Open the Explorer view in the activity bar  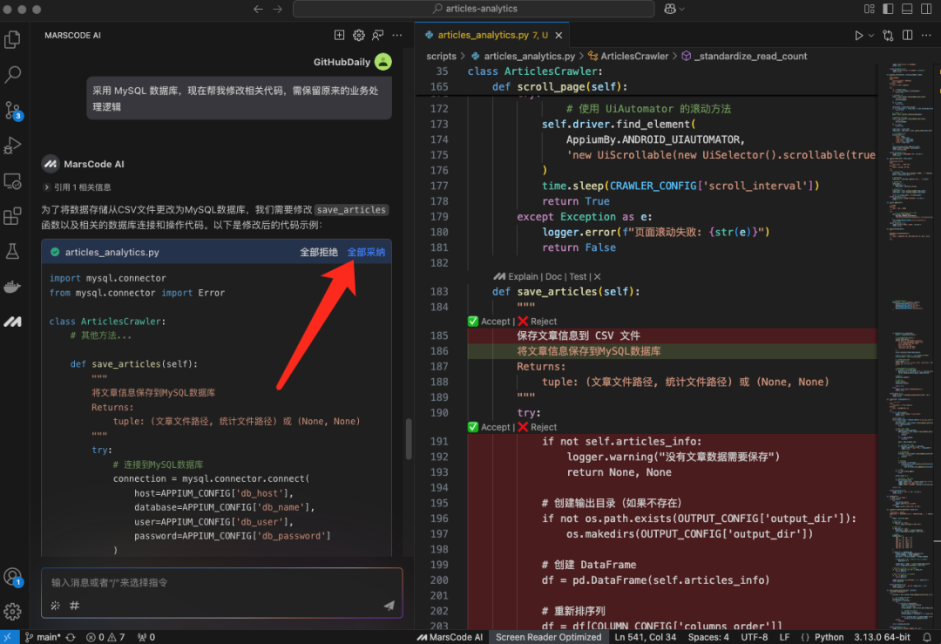point(12,39)
